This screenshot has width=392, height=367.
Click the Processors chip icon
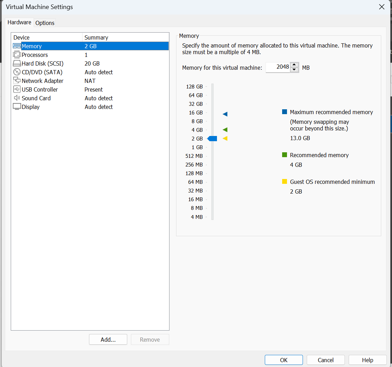17,54
